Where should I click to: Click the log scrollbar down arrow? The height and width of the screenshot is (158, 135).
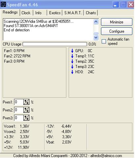coord(96,38)
